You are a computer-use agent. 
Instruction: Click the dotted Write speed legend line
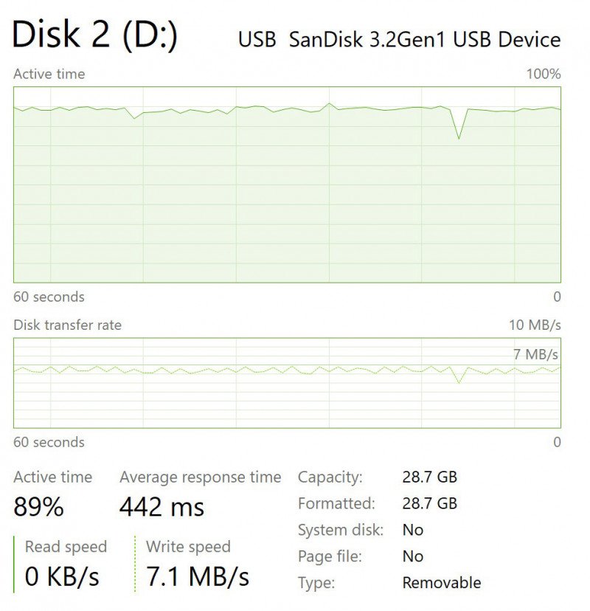point(135,564)
